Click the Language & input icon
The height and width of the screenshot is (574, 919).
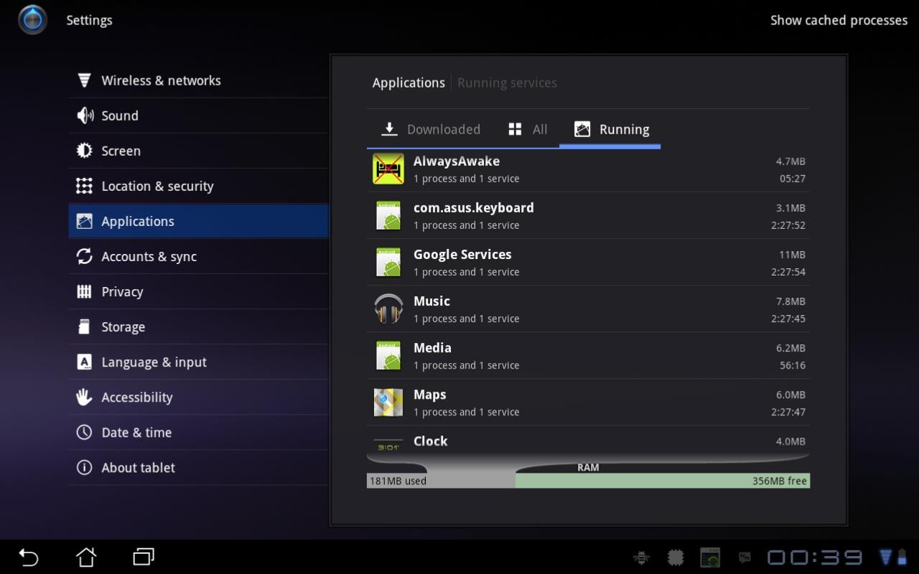point(84,362)
